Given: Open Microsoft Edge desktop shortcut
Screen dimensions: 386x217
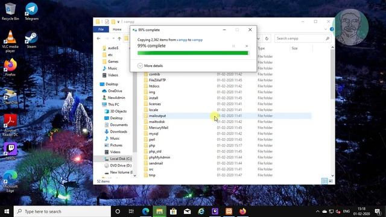Looking at the screenshot, I should 10,181.
